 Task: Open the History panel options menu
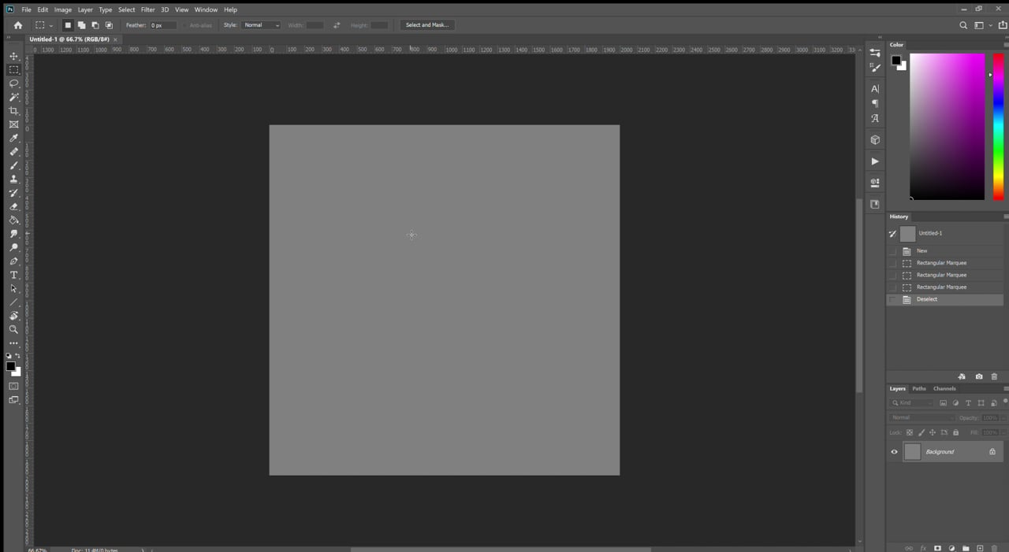[1005, 217]
